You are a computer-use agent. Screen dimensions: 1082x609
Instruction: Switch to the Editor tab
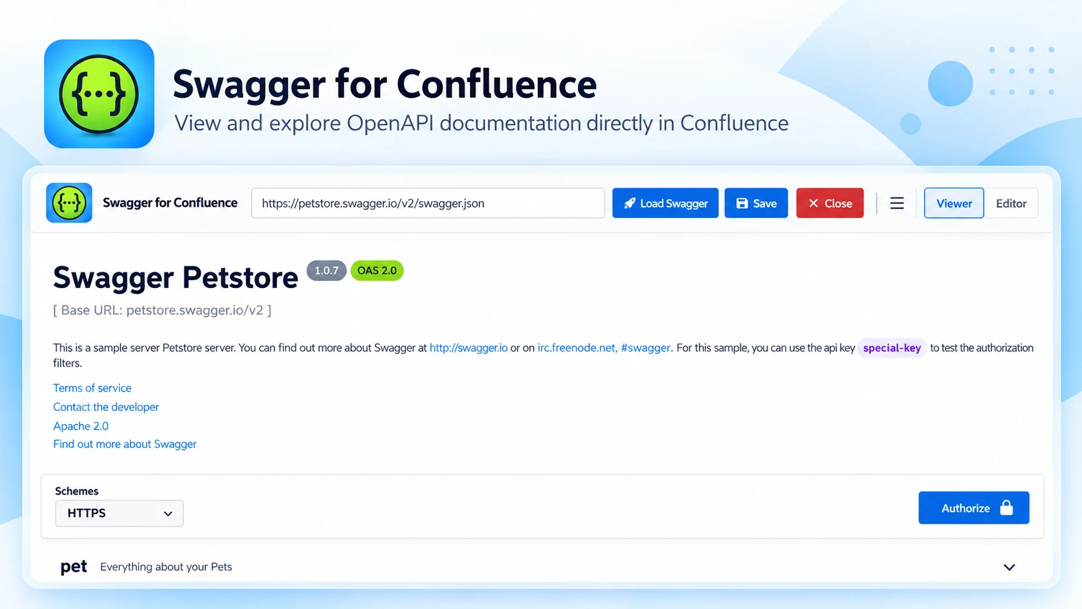pos(1011,203)
